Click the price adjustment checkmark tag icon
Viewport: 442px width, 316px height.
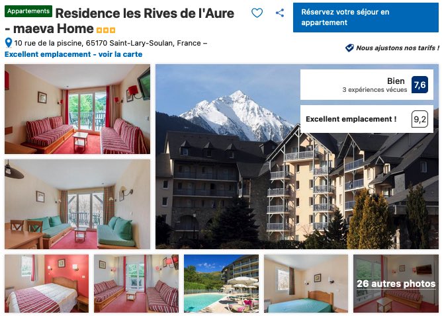[349, 48]
